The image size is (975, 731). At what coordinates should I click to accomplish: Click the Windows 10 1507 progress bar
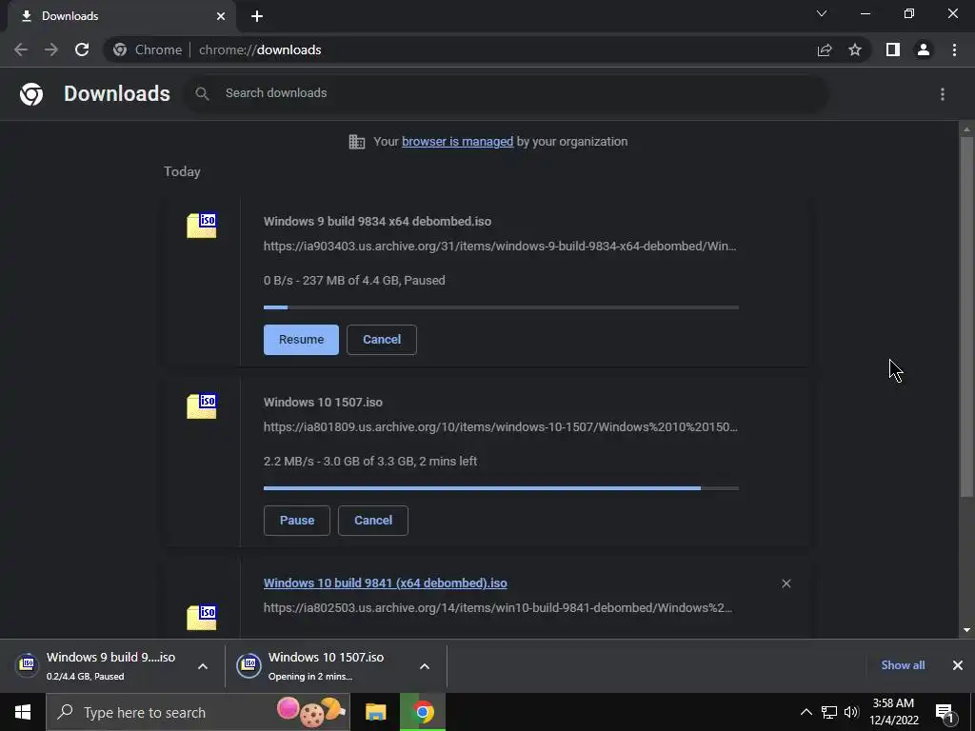pos(501,488)
